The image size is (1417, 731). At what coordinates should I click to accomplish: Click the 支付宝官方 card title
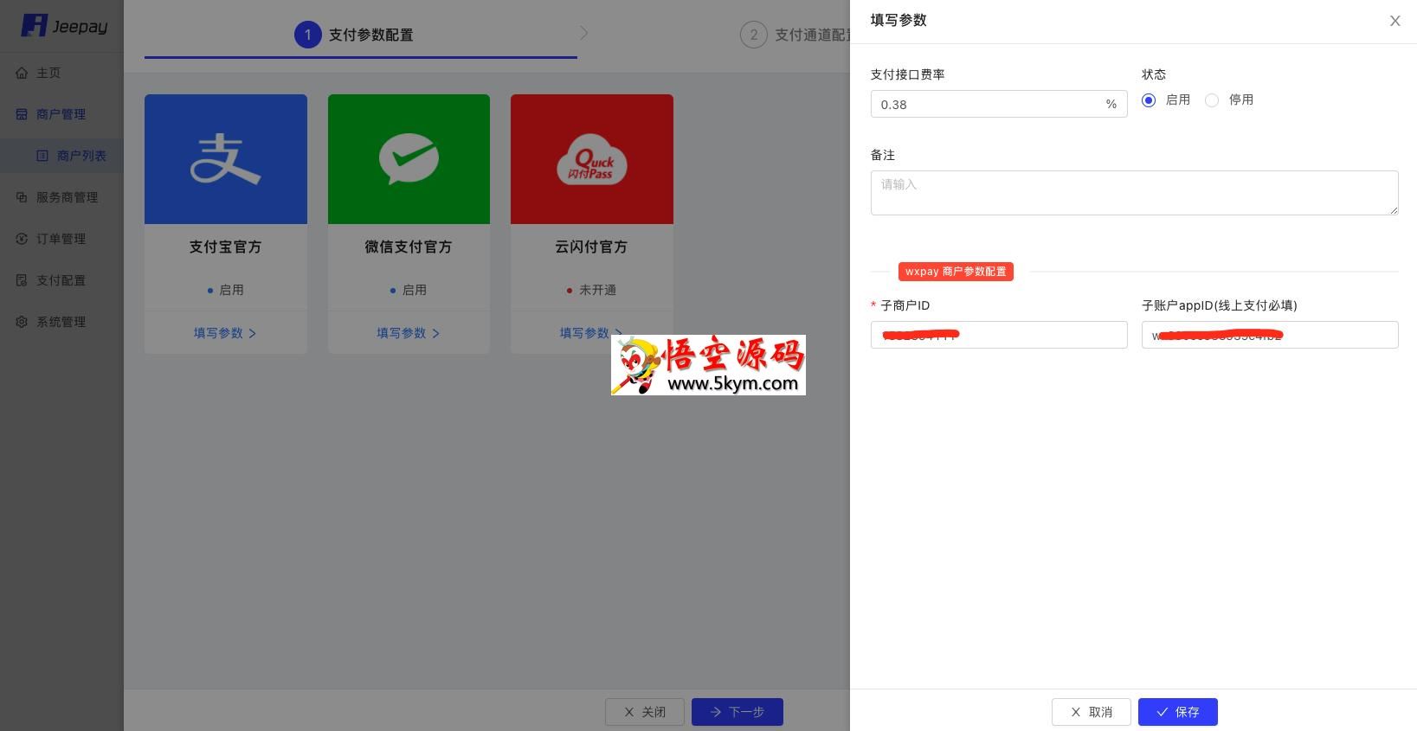pyautogui.click(x=225, y=247)
